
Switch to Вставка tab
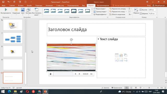21,5
